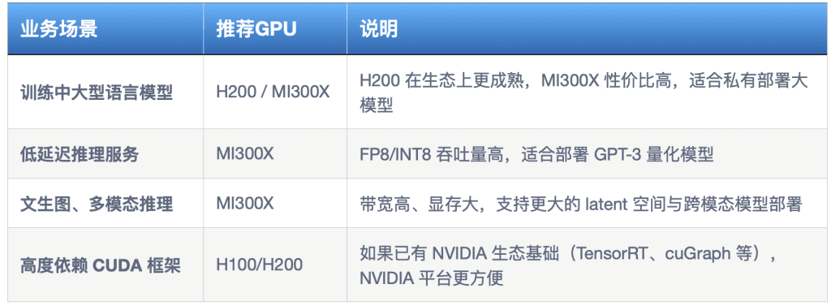Click MI300X in the 低延迟推理服务 row

[x=245, y=154]
